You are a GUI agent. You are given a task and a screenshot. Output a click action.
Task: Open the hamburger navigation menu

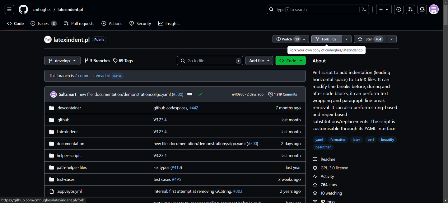(9, 9)
